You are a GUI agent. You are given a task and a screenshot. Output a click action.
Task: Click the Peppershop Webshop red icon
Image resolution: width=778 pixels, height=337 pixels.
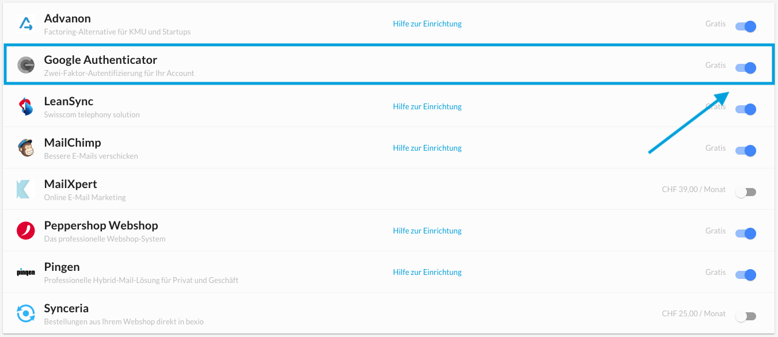click(26, 231)
